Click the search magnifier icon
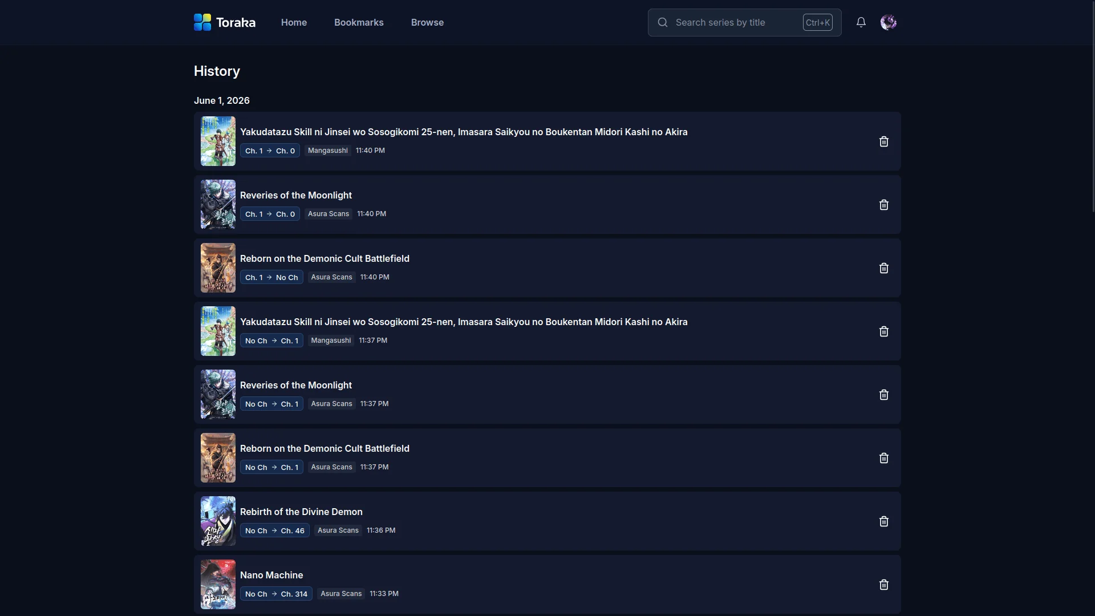The height and width of the screenshot is (616, 1095). tap(663, 22)
